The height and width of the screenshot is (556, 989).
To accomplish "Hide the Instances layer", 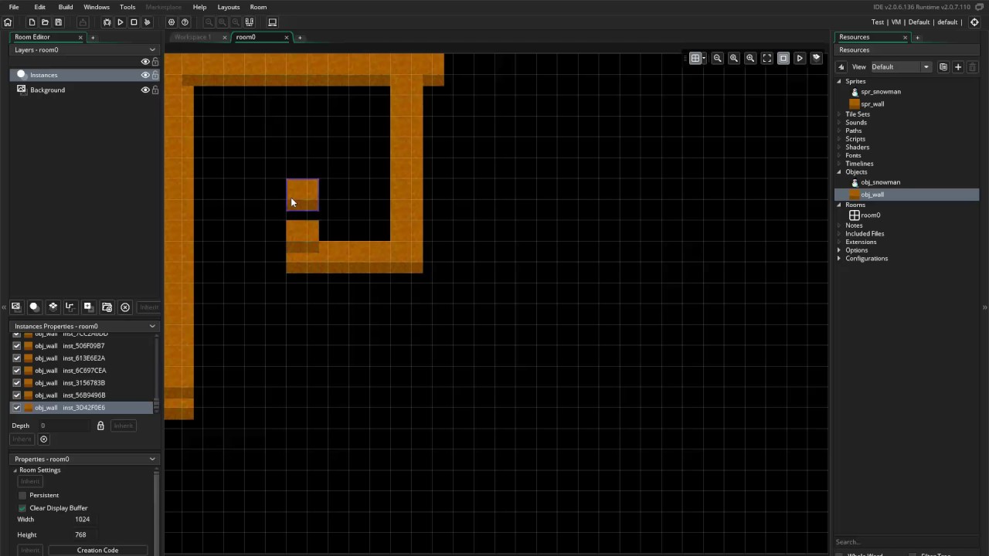I will pyautogui.click(x=144, y=75).
